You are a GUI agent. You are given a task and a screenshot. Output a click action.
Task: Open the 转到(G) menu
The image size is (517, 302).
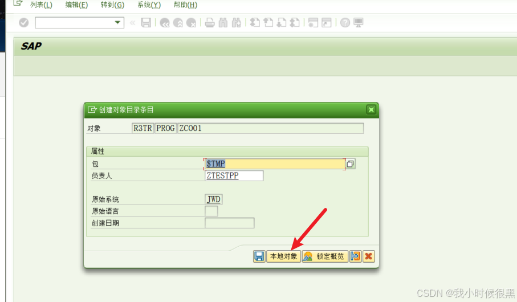pos(112,5)
